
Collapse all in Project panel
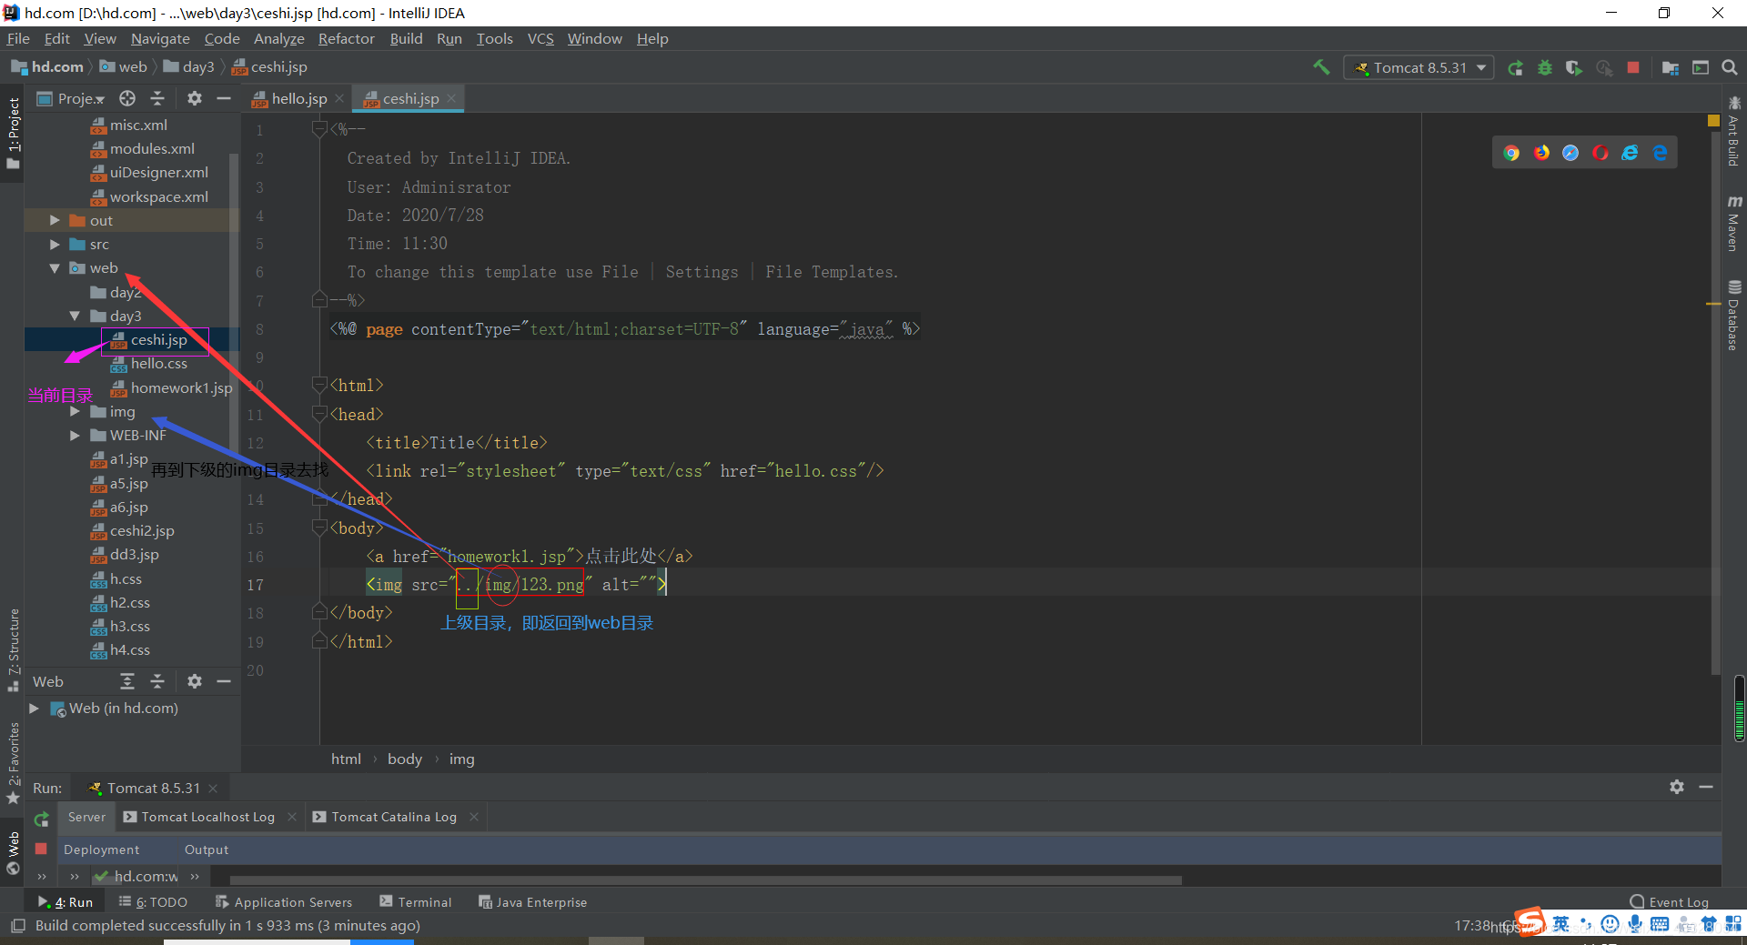pos(157,98)
